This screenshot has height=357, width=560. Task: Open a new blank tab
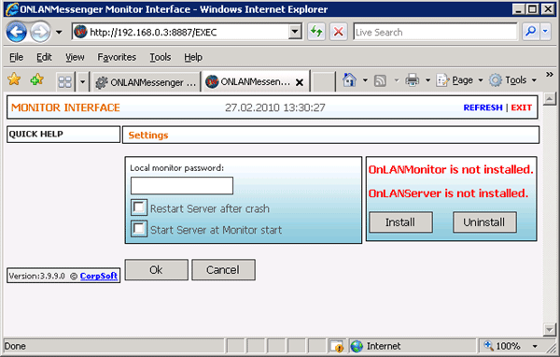pyautogui.click(x=323, y=81)
